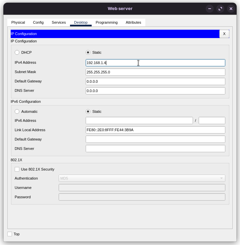Choose Automatic IPv6 configuration
240x245 pixels.
[x=17, y=111]
